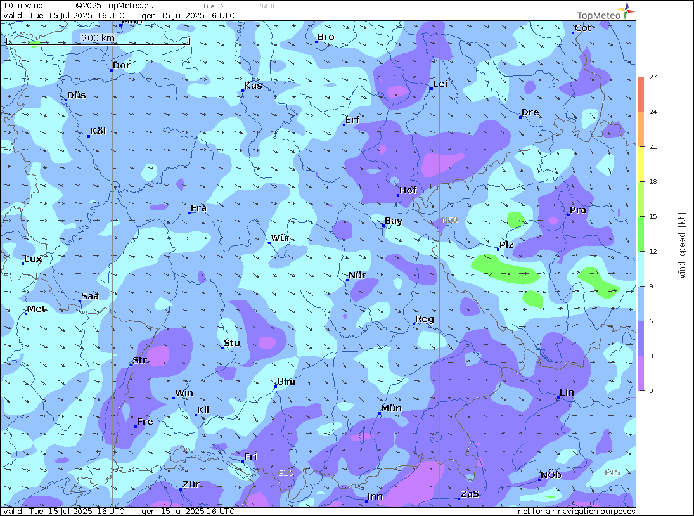Click the "©2025 TopMeteo.eu" copyright text
The height and width of the screenshot is (516, 694).
(x=115, y=6)
